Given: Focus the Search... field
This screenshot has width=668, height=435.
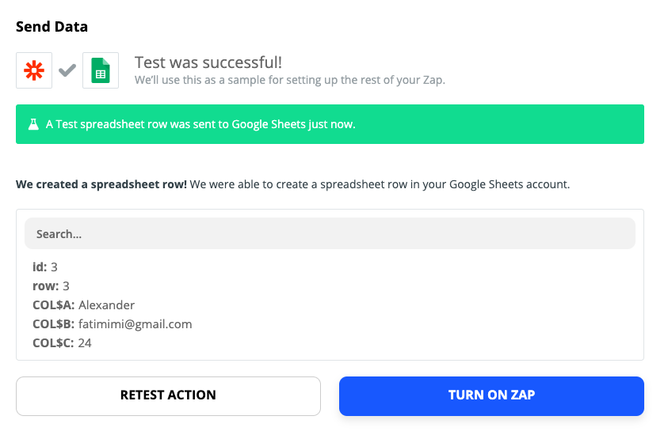Looking at the screenshot, I should [x=330, y=233].
